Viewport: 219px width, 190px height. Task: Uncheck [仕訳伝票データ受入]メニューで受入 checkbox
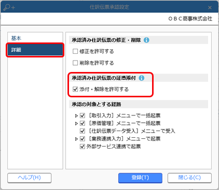(83, 131)
